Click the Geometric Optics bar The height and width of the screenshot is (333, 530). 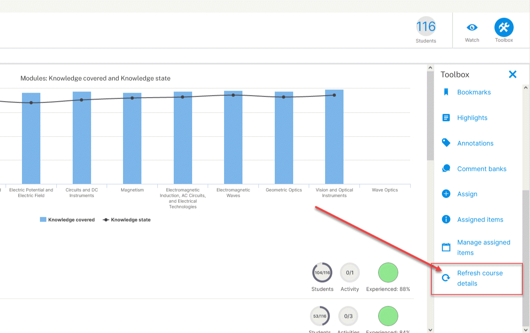[x=284, y=138]
